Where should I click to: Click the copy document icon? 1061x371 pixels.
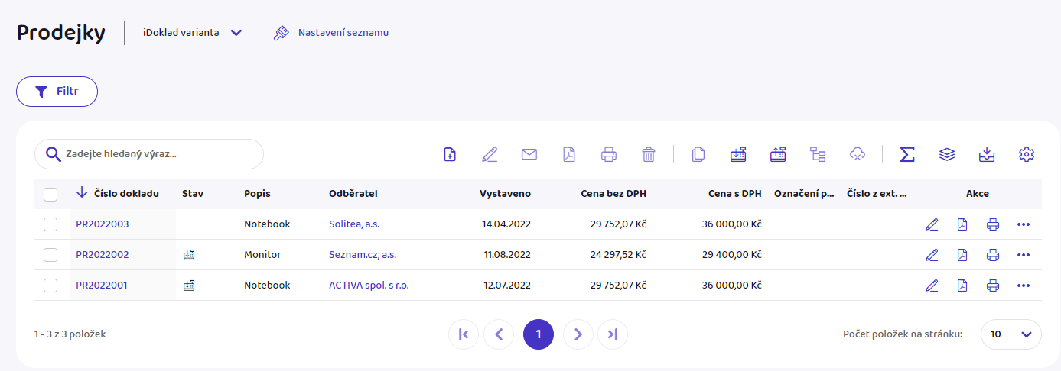tap(698, 154)
